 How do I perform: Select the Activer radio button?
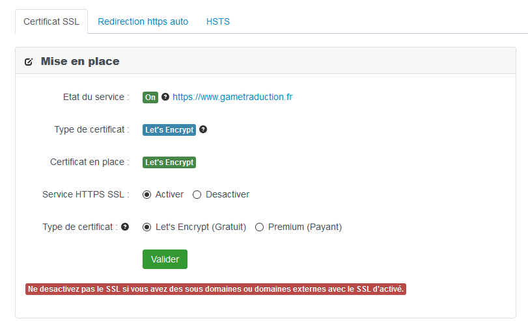click(147, 194)
